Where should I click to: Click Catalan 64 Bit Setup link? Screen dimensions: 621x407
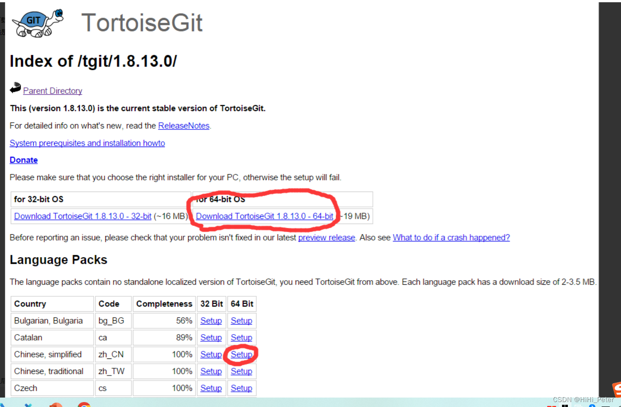coord(241,338)
